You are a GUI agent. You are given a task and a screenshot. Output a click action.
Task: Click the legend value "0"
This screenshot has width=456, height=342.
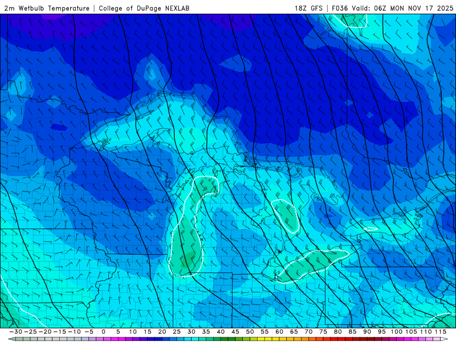click(104, 332)
